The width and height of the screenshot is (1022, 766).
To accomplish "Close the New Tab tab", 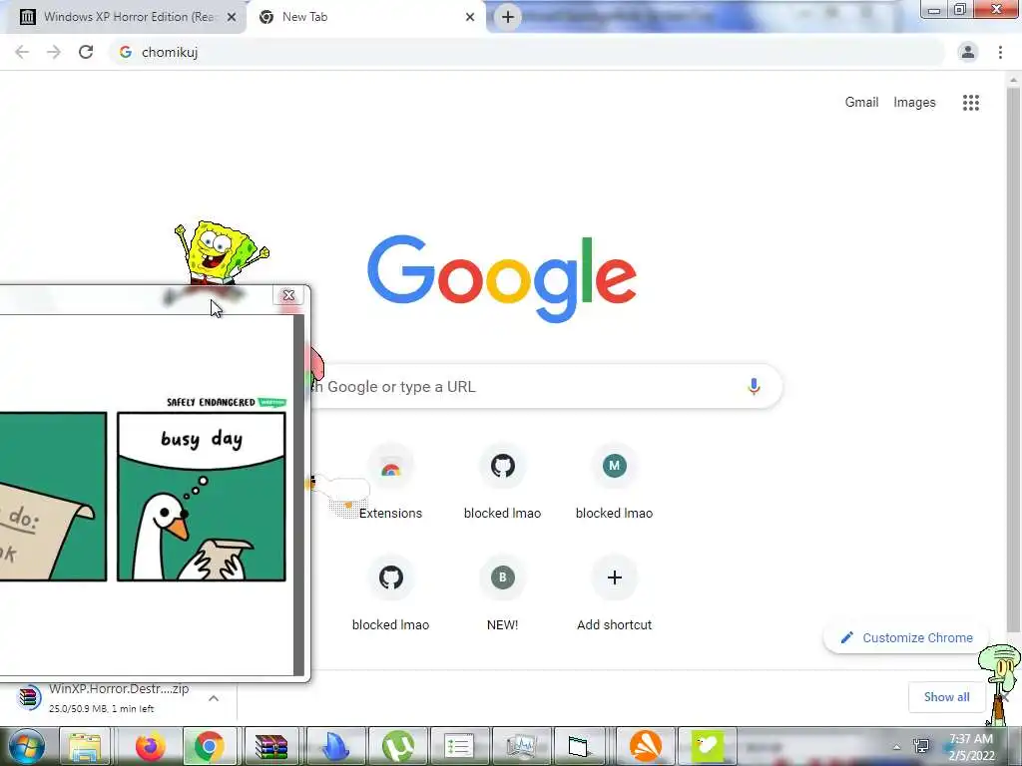I will 470,17.
